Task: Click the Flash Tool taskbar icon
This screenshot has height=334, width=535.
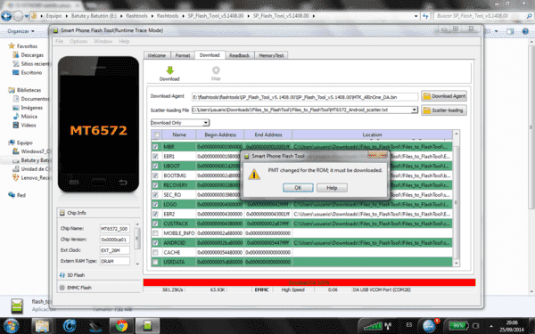Action: pos(147,326)
